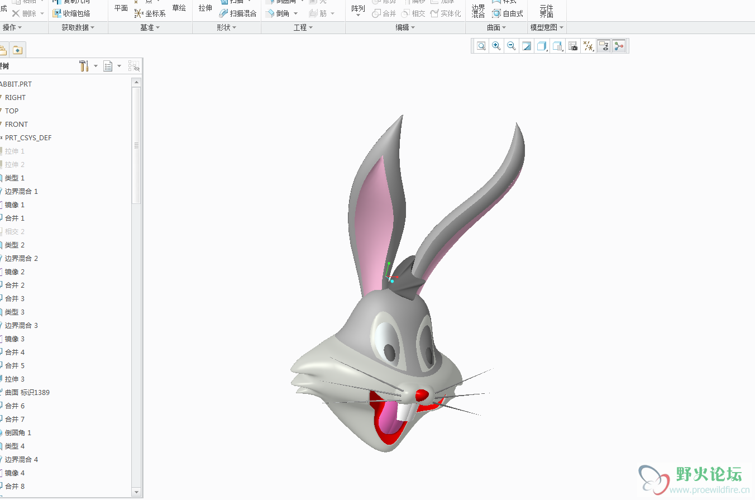Expand the 获取数据 group dropdown
The height and width of the screenshot is (500, 755).
click(78, 27)
